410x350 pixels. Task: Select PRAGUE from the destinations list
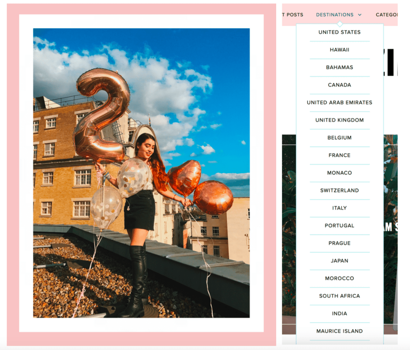pyautogui.click(x=339, y=243)
